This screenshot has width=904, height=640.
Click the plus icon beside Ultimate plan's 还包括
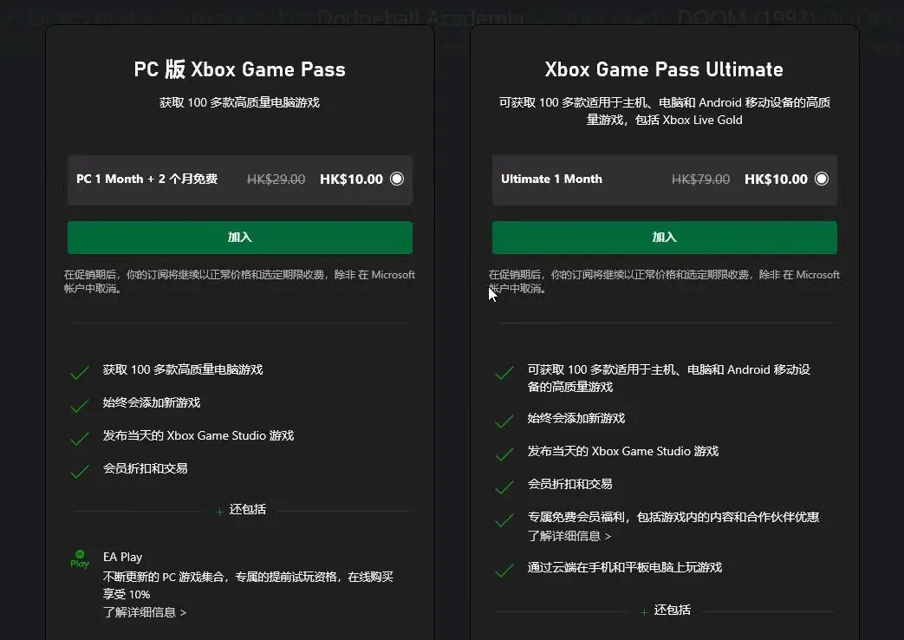click(x=644, y=611)
